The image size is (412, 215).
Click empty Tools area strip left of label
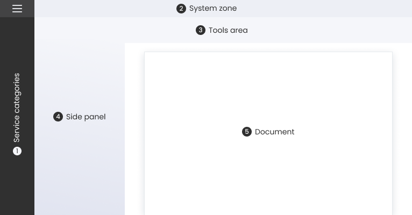(108, 30)
